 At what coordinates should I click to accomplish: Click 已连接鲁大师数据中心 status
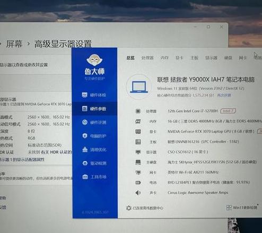click(x=145, y=208)
